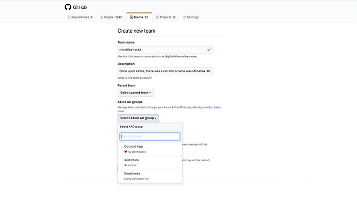
Task: Click into the Description text field
Action: click(x=165, y=71)
